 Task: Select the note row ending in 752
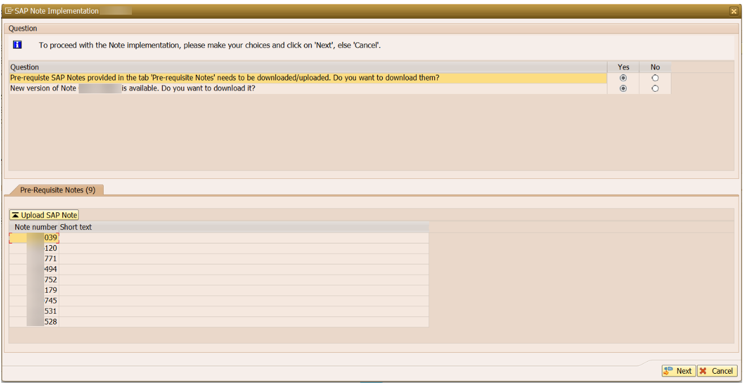point(219,280)
